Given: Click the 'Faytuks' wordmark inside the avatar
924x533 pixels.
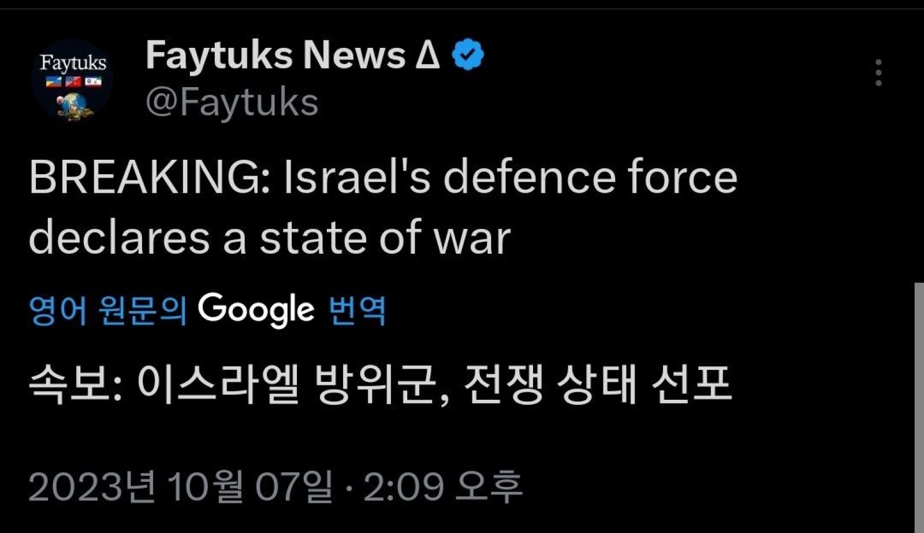Looking at the screenshot, I should [x=73, y=62].
